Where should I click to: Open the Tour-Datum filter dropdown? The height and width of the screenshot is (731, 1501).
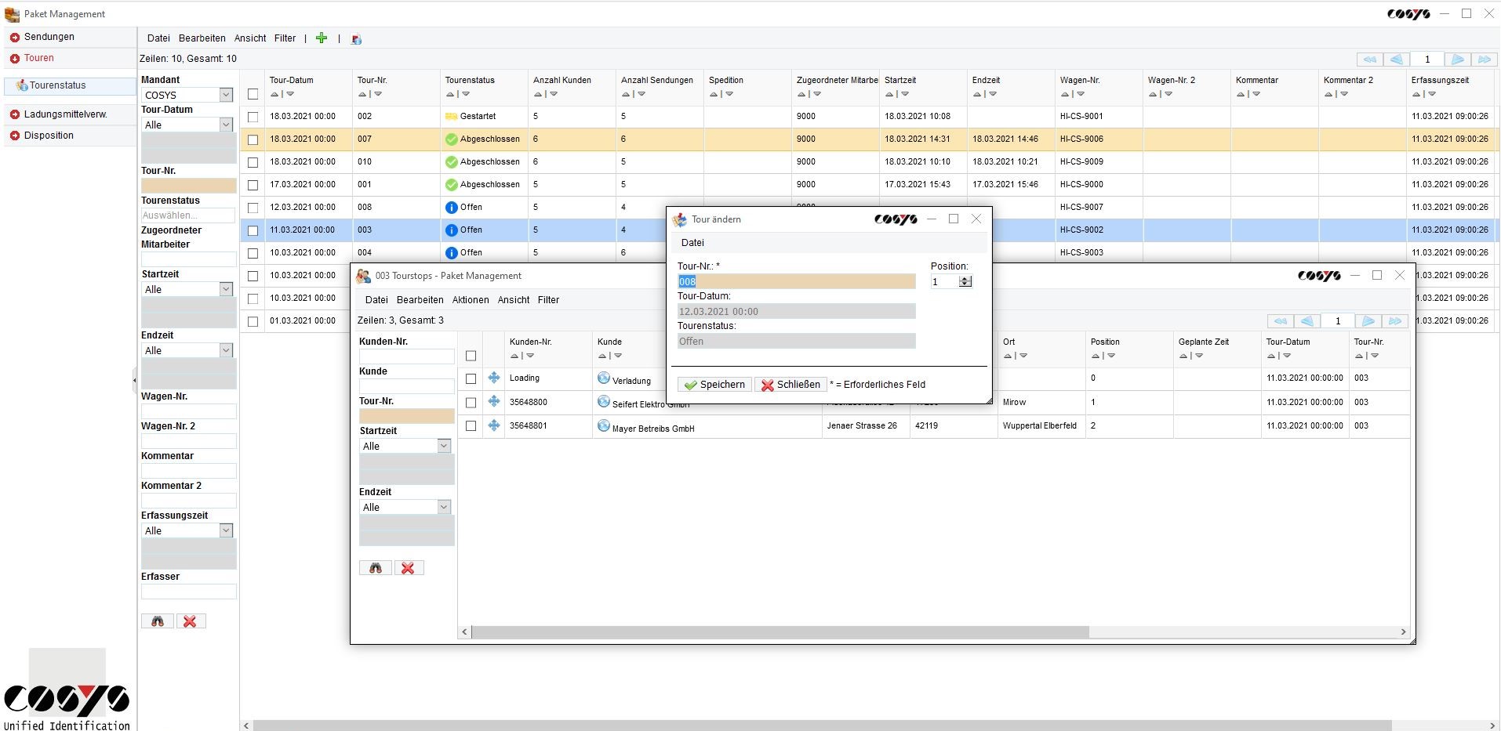226,125
